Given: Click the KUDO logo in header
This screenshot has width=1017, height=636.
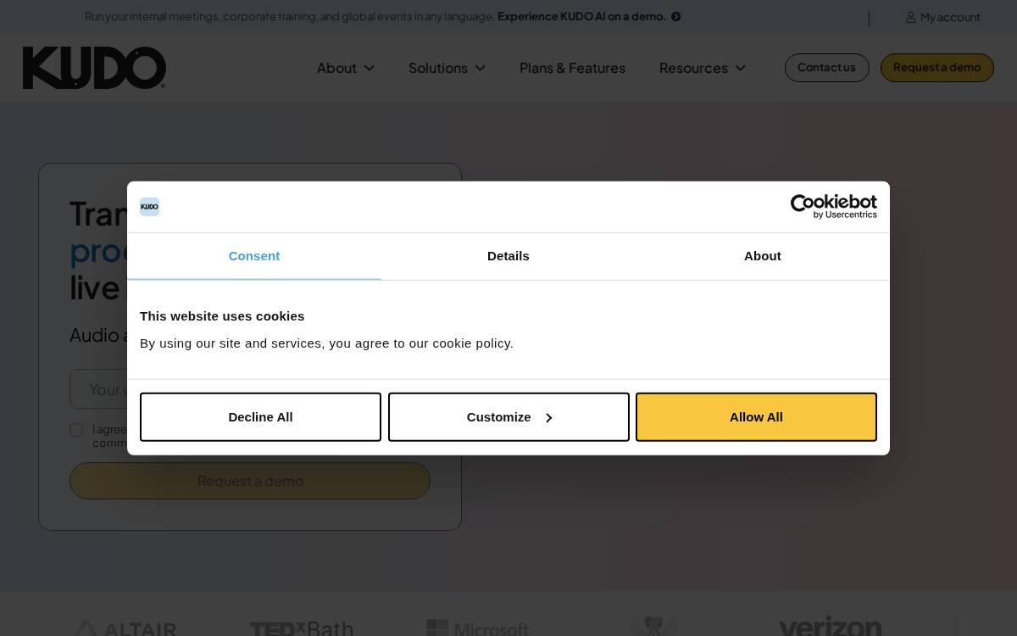Looking at the screenshot, I should coord(94,68).
